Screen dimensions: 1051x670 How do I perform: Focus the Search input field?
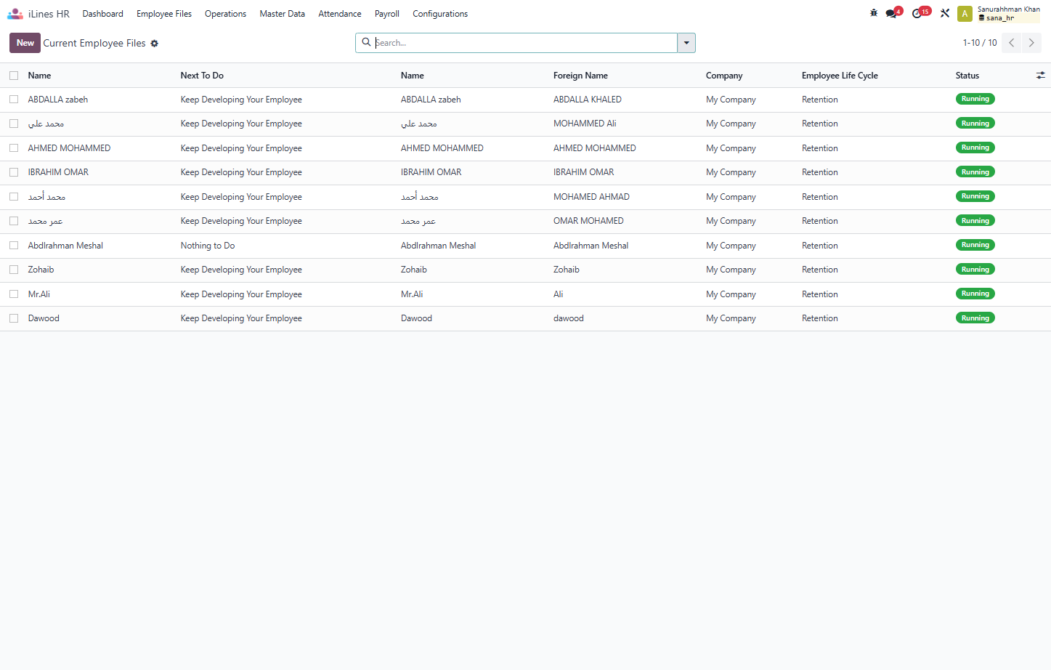(524, 43)
